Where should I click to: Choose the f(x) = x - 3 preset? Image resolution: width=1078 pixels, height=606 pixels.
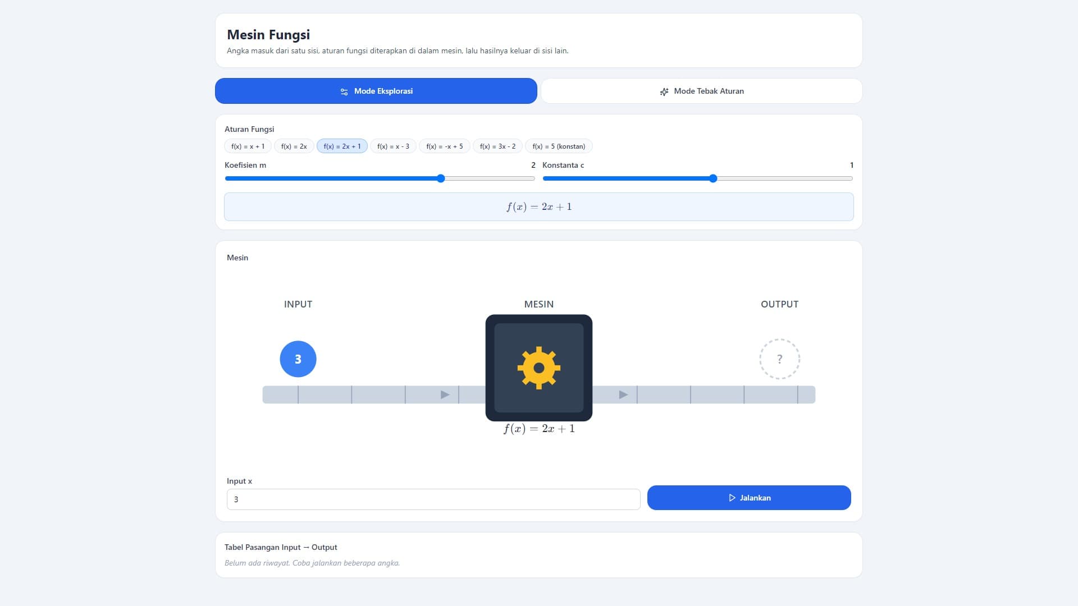point(393,146)
